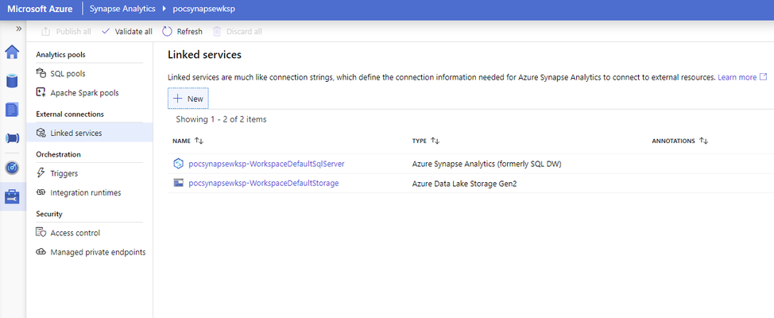The width and height of the screenshot is (774, 318).
Task: Select Linked services in the sidebar
Action: click(89, 133)
